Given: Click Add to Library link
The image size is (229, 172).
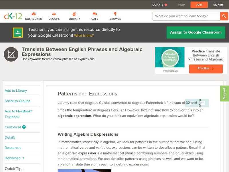Looking at the screenshot, I should pos(16,91).
